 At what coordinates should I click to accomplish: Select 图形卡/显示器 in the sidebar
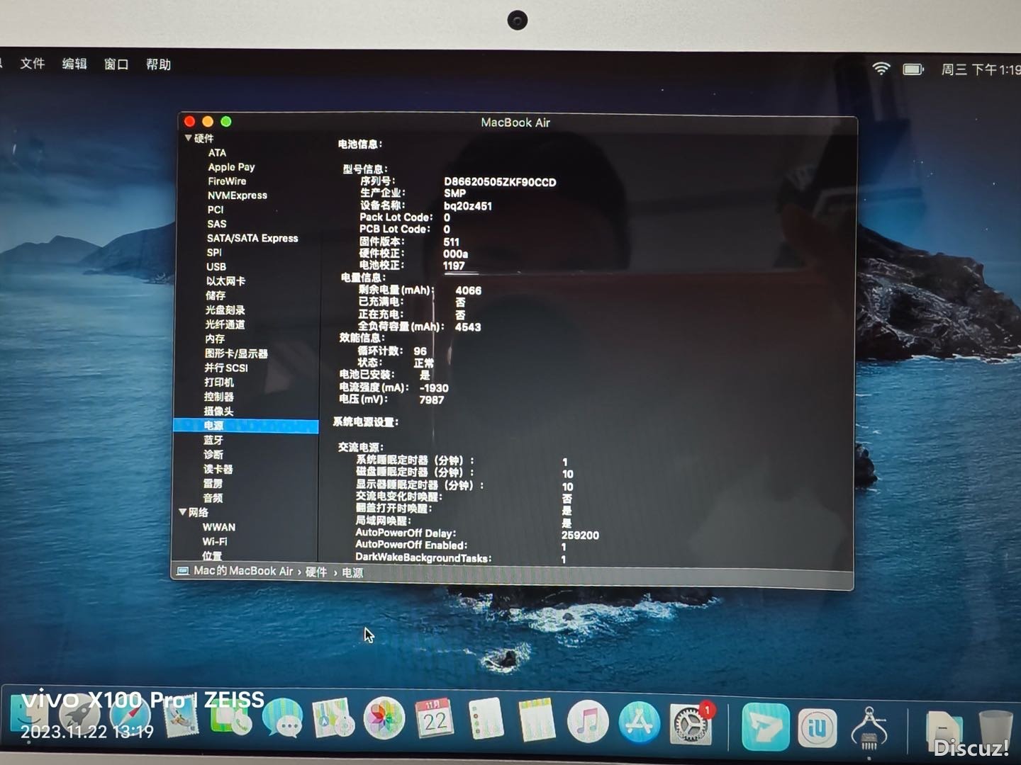(236, 353)
